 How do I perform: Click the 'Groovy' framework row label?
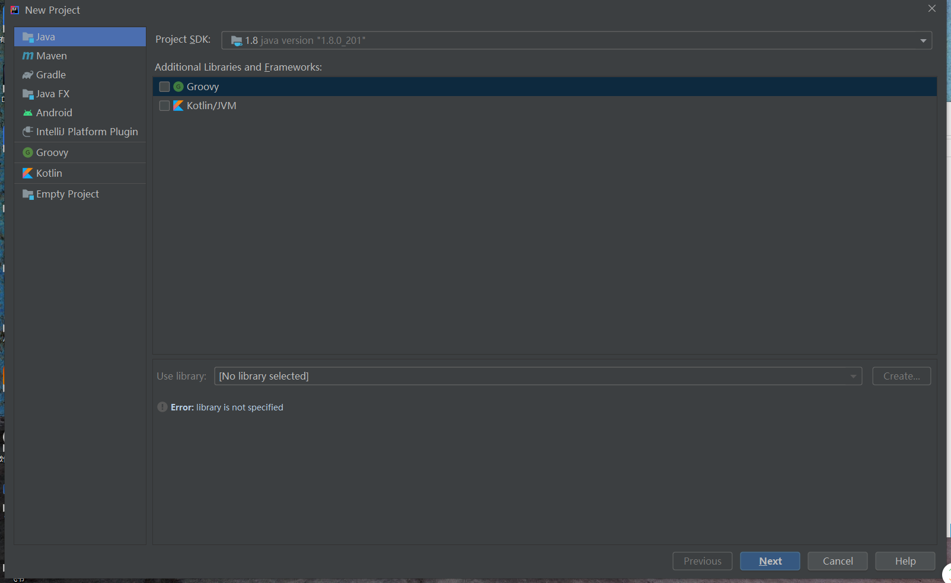[203, 87]
